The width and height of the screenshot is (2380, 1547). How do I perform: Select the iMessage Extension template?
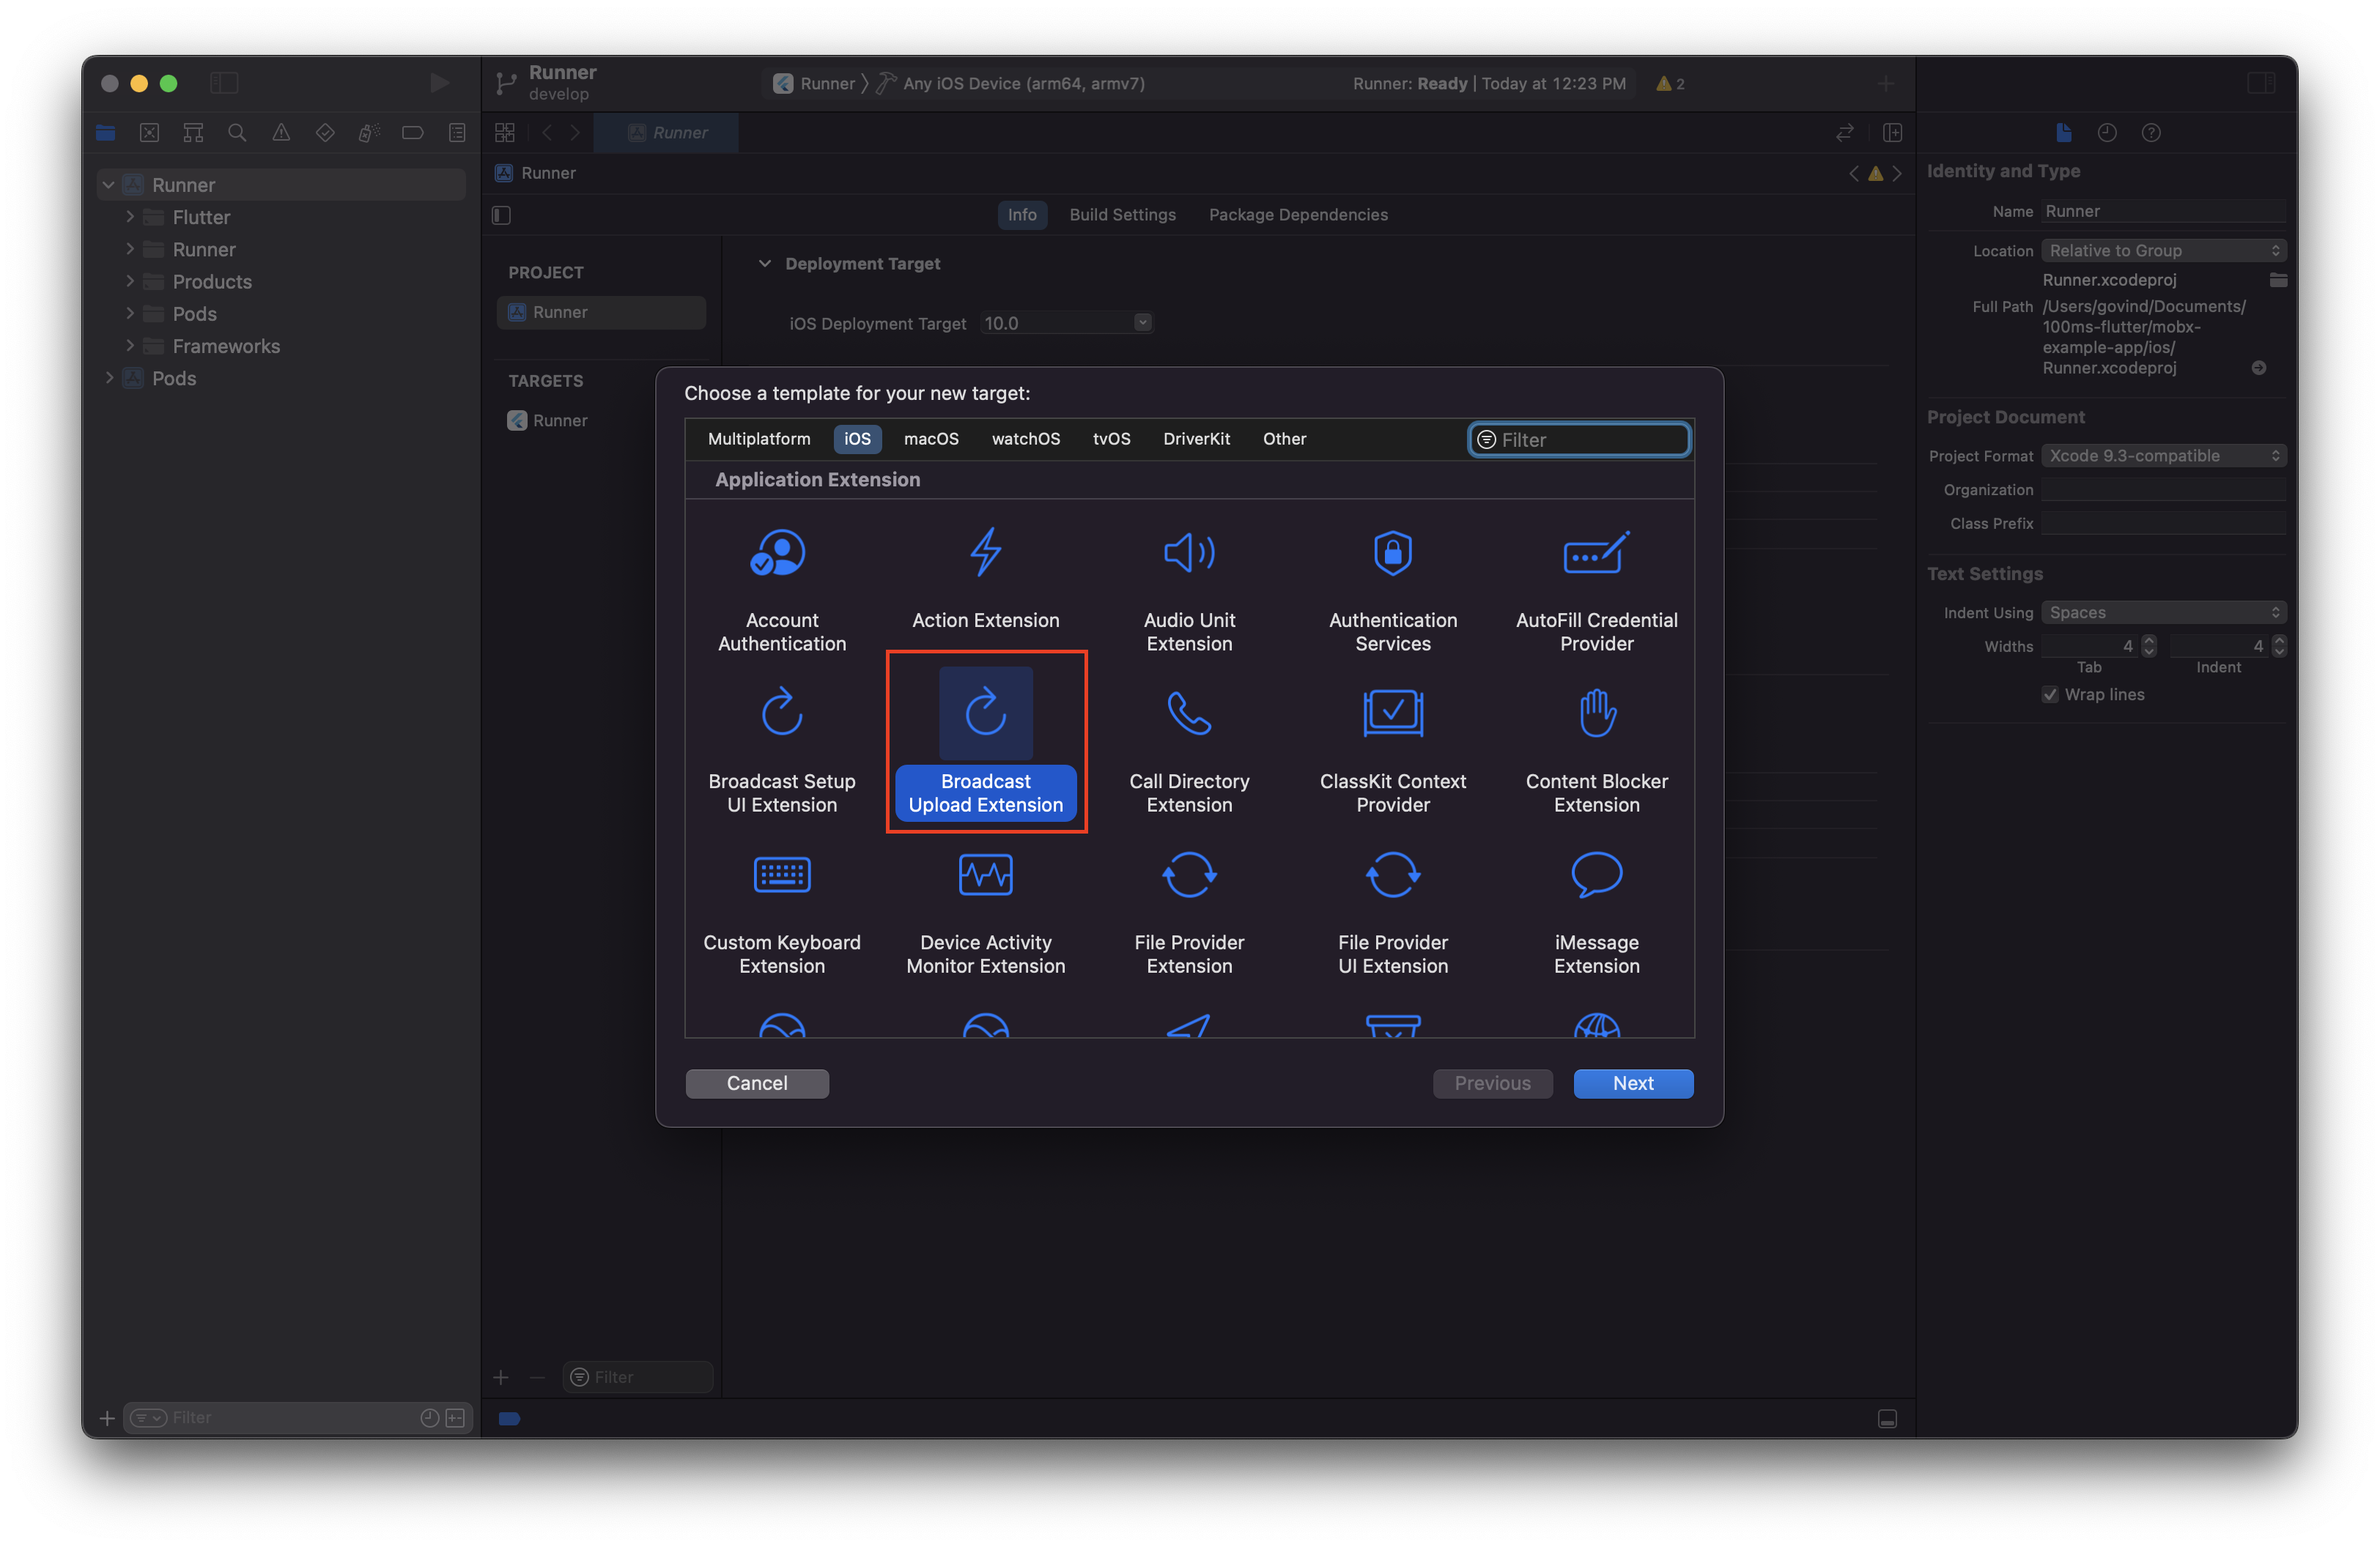(1596, 875)
